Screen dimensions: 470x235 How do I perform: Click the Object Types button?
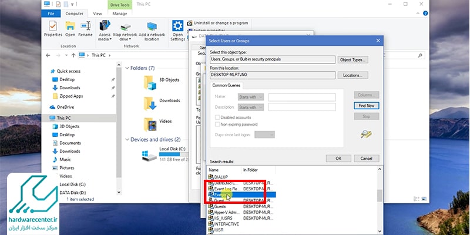[x=353, y=60]
